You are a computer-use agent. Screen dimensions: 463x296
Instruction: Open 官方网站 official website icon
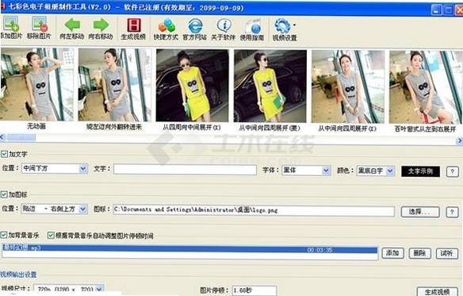pos(195,25)
